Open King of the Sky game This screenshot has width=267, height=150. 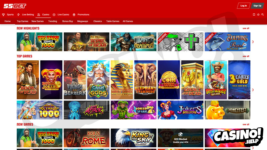pyautogui.click(x=133, y=138)
